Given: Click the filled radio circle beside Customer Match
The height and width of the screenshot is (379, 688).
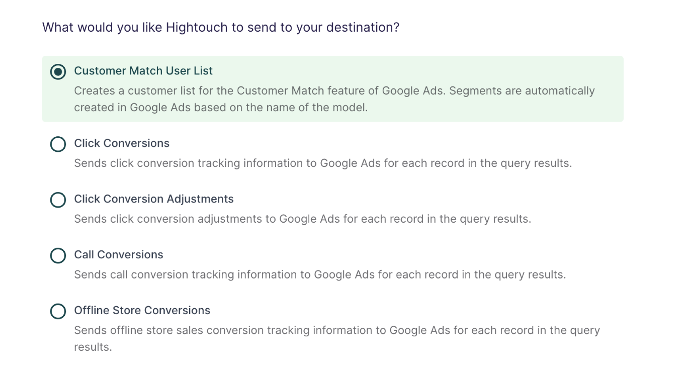Looking at the screenshot, I should tap(58, 71).
